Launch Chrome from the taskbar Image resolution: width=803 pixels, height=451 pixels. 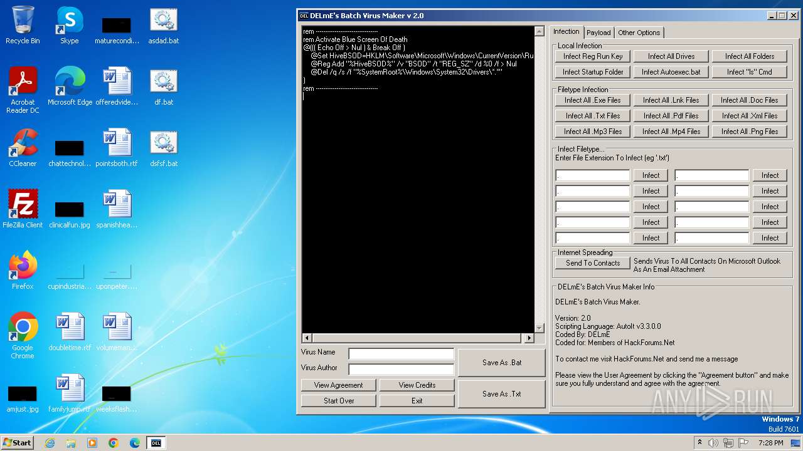(114, 443)
